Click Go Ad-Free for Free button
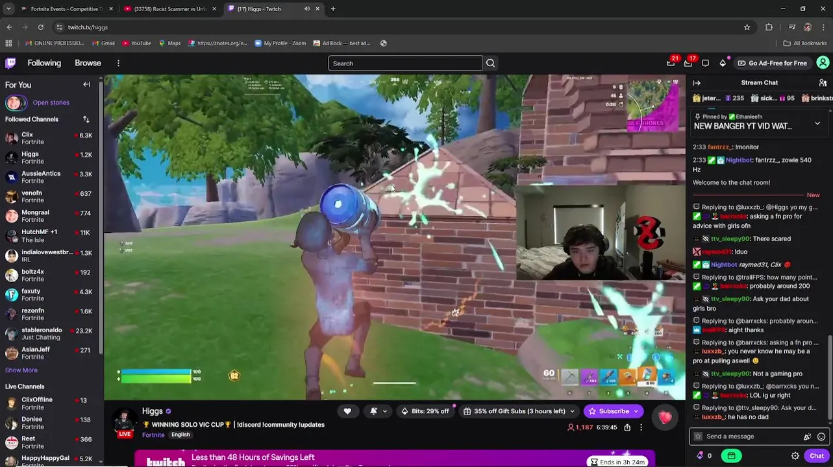This screenshot has width=833, height=467. click(772, 64)
